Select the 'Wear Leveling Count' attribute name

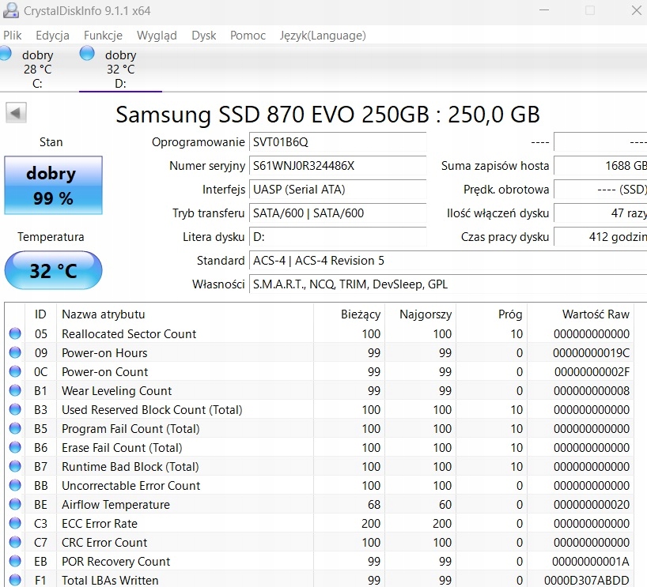point(117,391)
